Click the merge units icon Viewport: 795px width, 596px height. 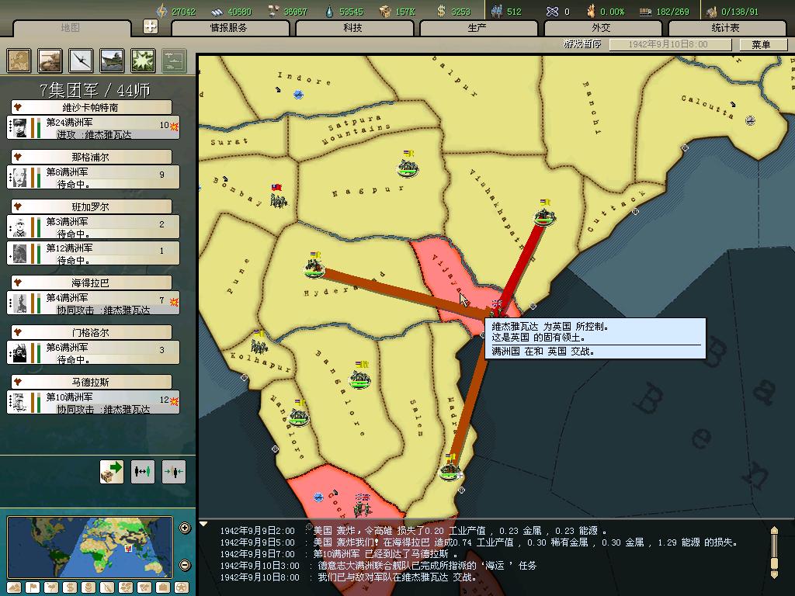click(174, 471)
